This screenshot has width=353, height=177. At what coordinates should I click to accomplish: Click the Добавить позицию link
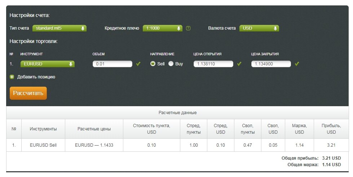36,77
